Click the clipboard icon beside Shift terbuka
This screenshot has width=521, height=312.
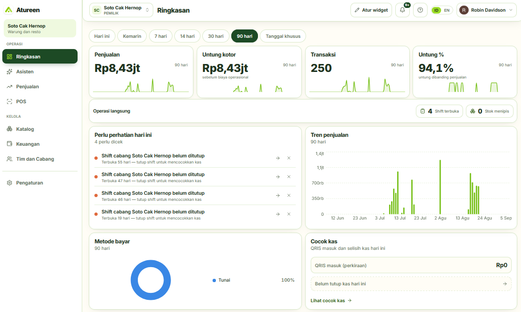[423, 111]
